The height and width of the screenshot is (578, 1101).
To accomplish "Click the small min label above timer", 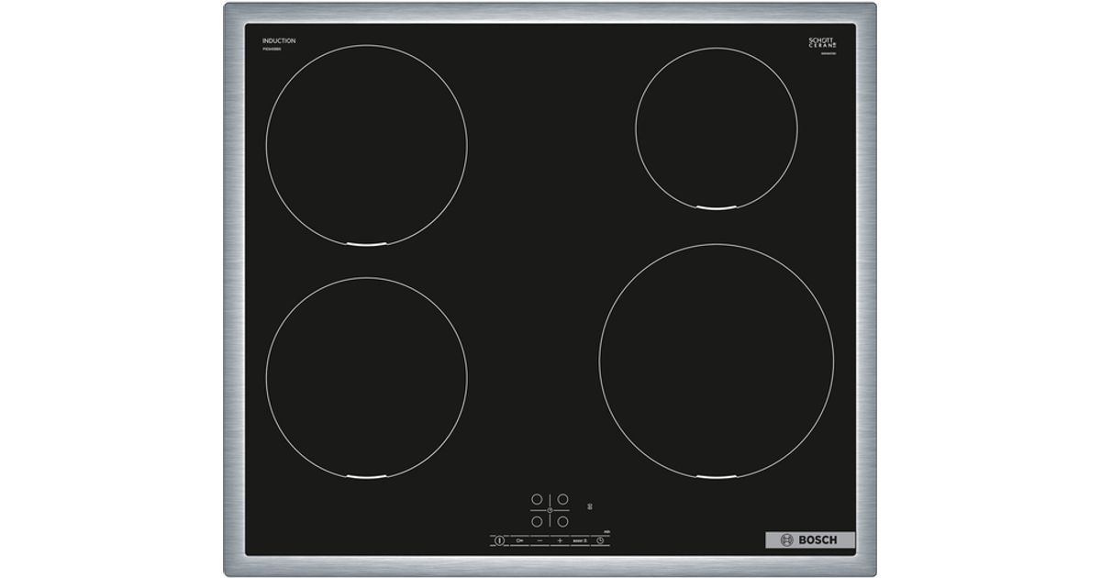I will click(607, 530).
